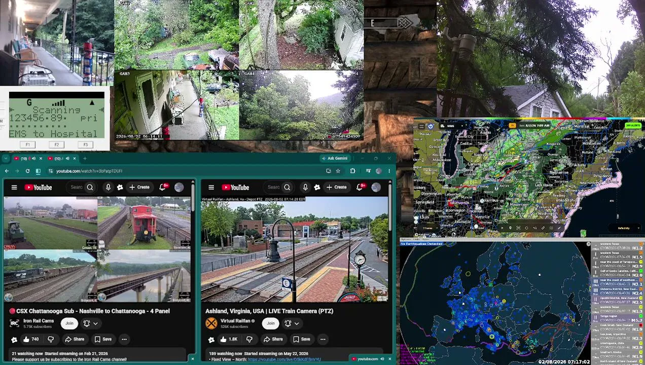Open the left YouTube guide hamburger menu
The height and width of the screenshot is (365, 645).
[x=14, y=188]
